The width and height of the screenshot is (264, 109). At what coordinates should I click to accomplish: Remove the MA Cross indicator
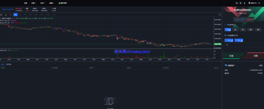(x=13, y=23)
